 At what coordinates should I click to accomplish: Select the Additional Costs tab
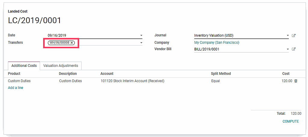[x=24, y=66]
